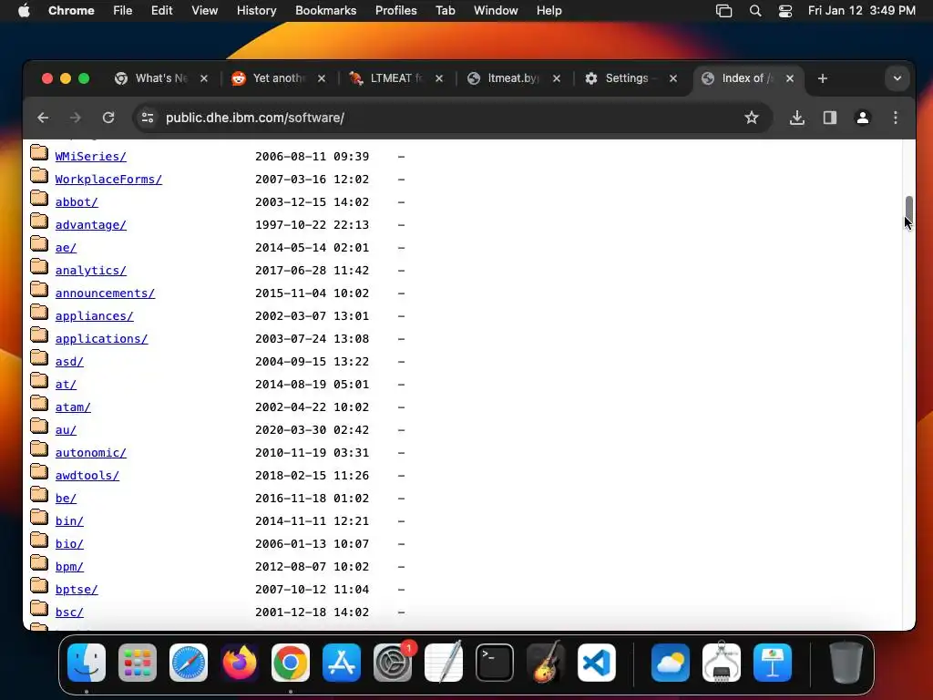Open TextEdit from the Dock
The image size is (933, 700).
[444, 663]
